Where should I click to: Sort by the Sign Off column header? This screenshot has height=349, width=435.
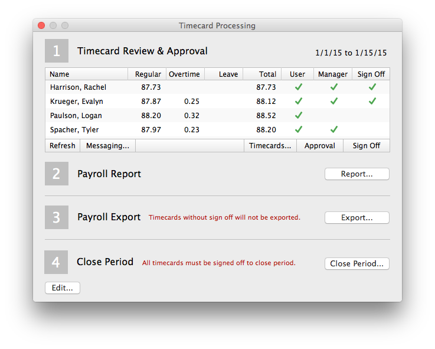371,74
